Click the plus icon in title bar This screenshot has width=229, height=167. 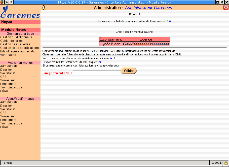7,2
